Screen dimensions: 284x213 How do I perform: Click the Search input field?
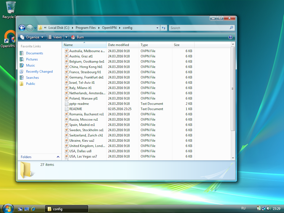(202, 28)
